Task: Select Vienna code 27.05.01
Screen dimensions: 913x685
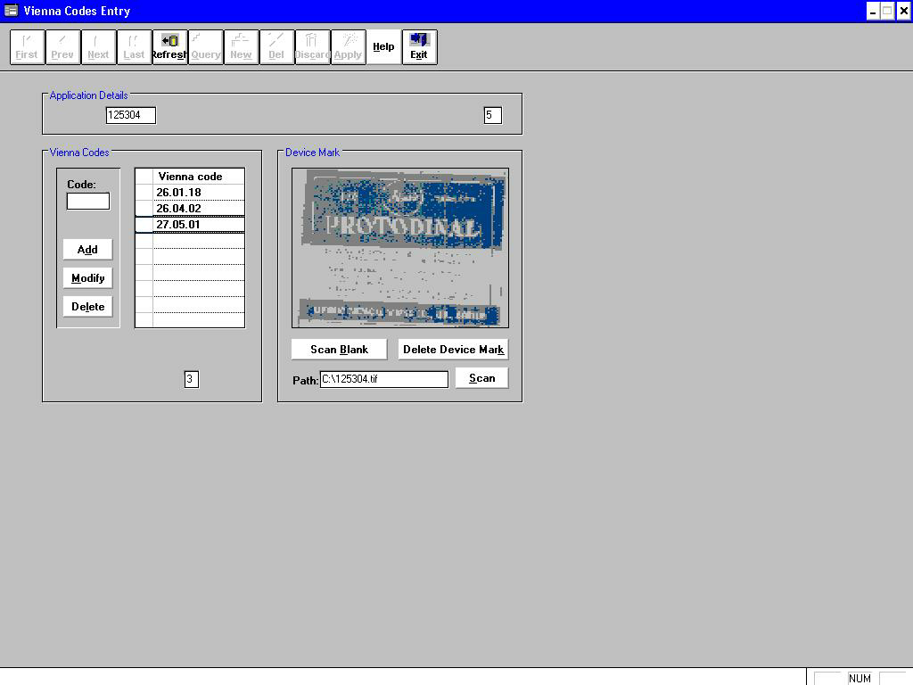Action: point(199,224)
